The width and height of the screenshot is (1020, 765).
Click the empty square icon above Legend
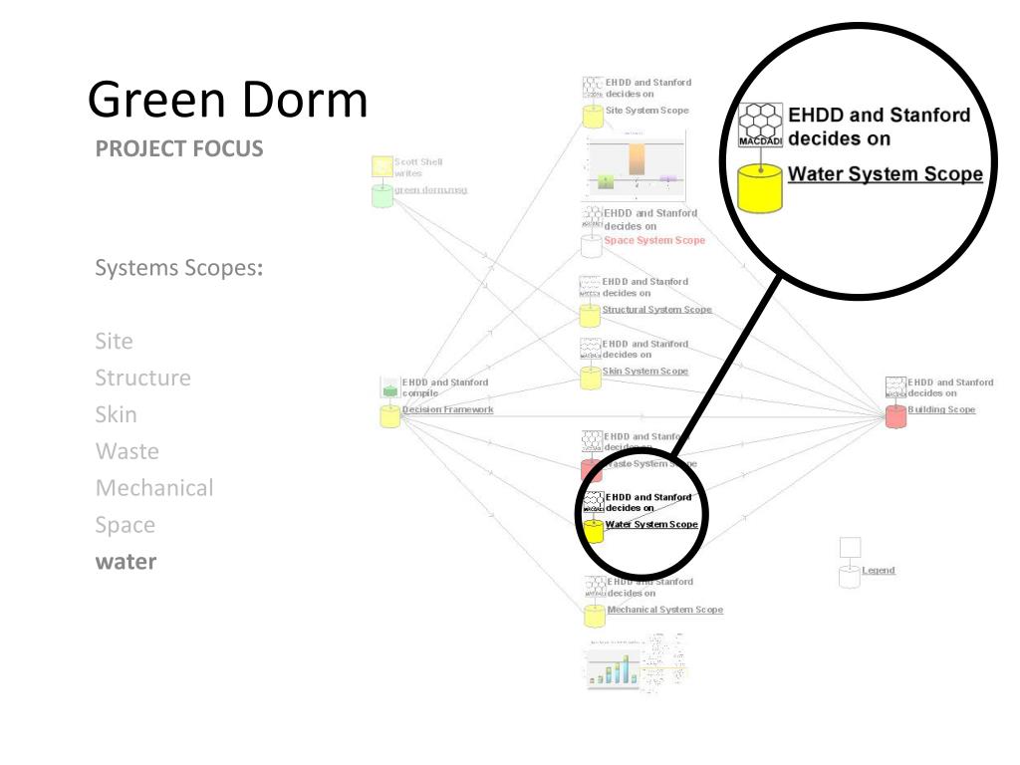click(851, 548)
